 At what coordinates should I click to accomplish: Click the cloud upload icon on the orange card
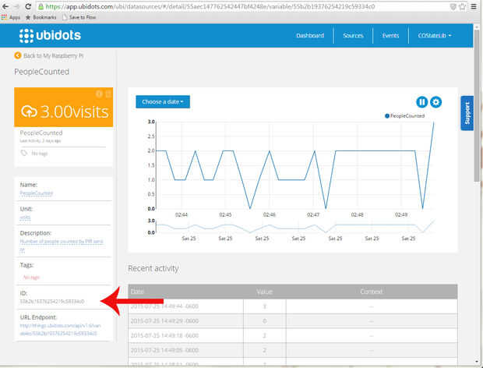29,111
